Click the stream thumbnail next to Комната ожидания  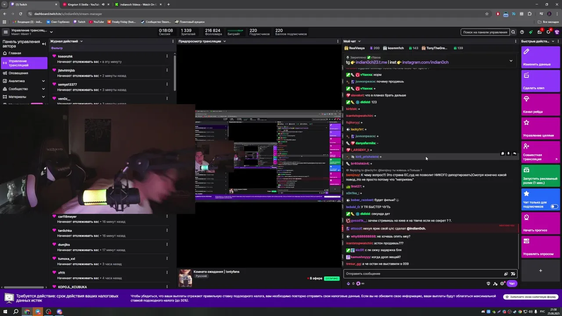185,278
